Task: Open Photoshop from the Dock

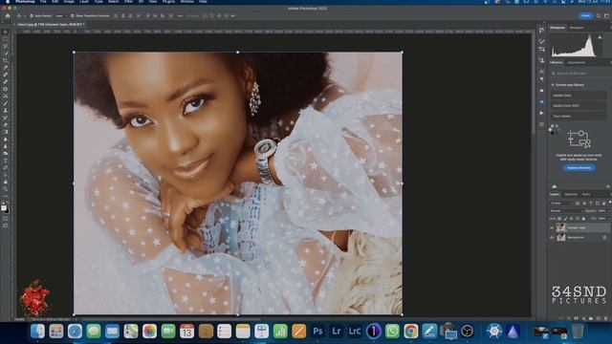Action: click(317, 332)
